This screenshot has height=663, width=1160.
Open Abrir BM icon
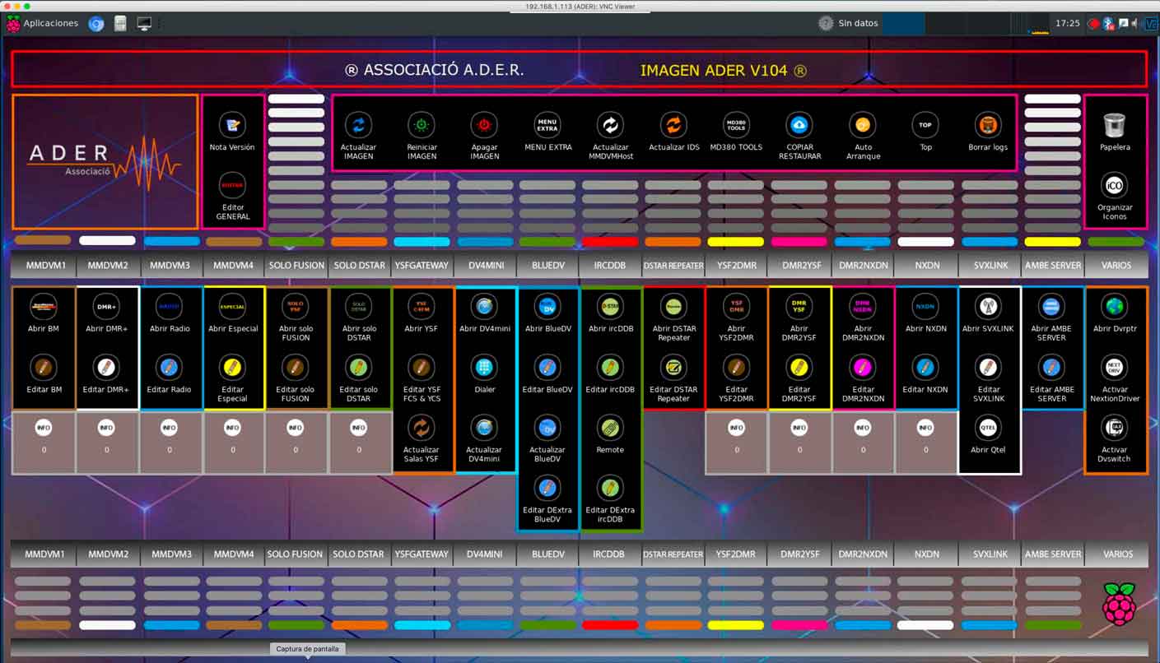click(44, 307)
